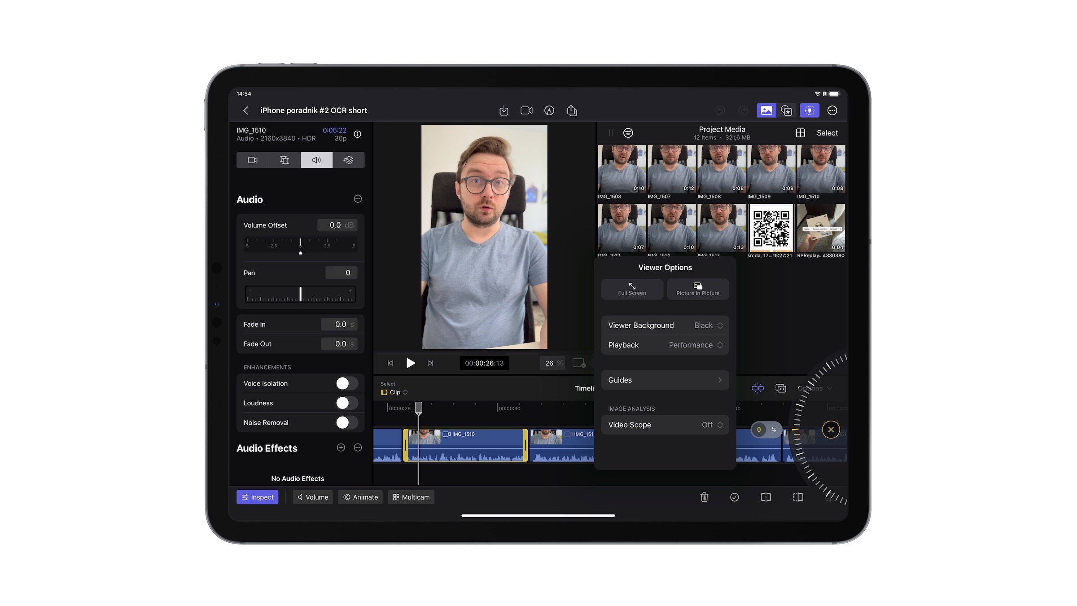
Task: Show clip info for IMG_1510
Action: [357, 134]
